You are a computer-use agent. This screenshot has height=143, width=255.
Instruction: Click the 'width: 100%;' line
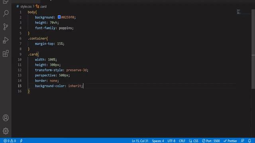pos(46,60)
